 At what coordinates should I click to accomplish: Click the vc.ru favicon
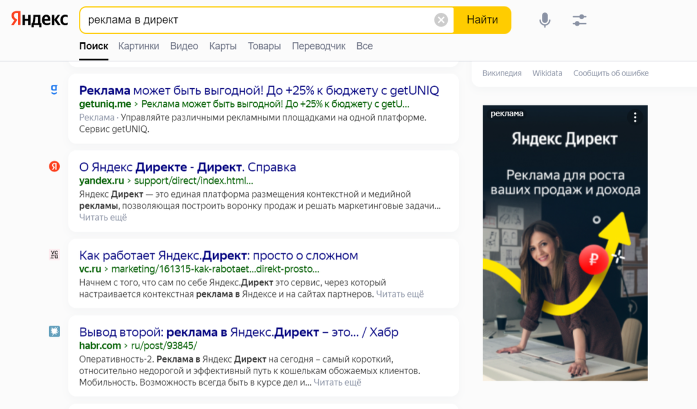[x=54, y=254]
